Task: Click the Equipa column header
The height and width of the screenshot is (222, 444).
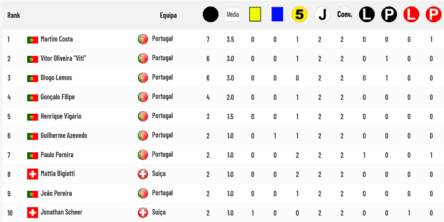Action: [x=168, y=15]
